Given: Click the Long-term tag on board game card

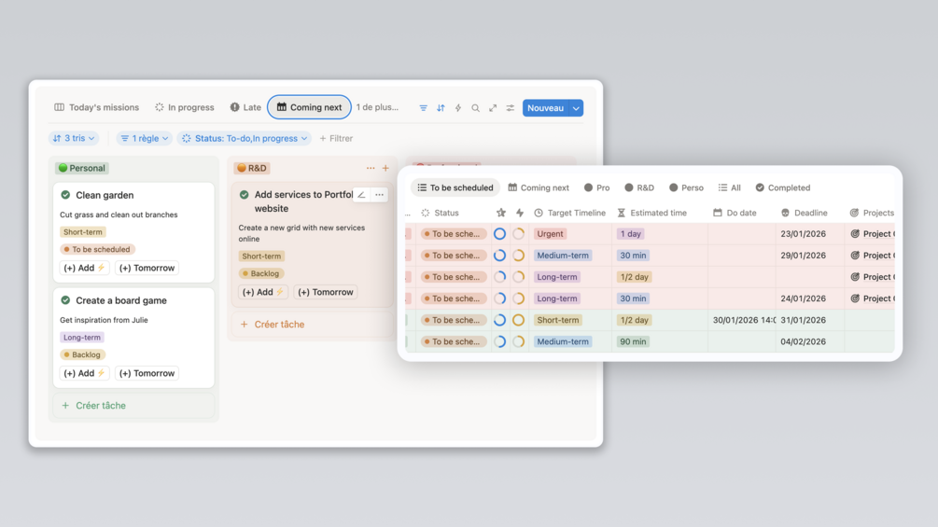Looking at the screenshot, I should [x=82, y=337].
